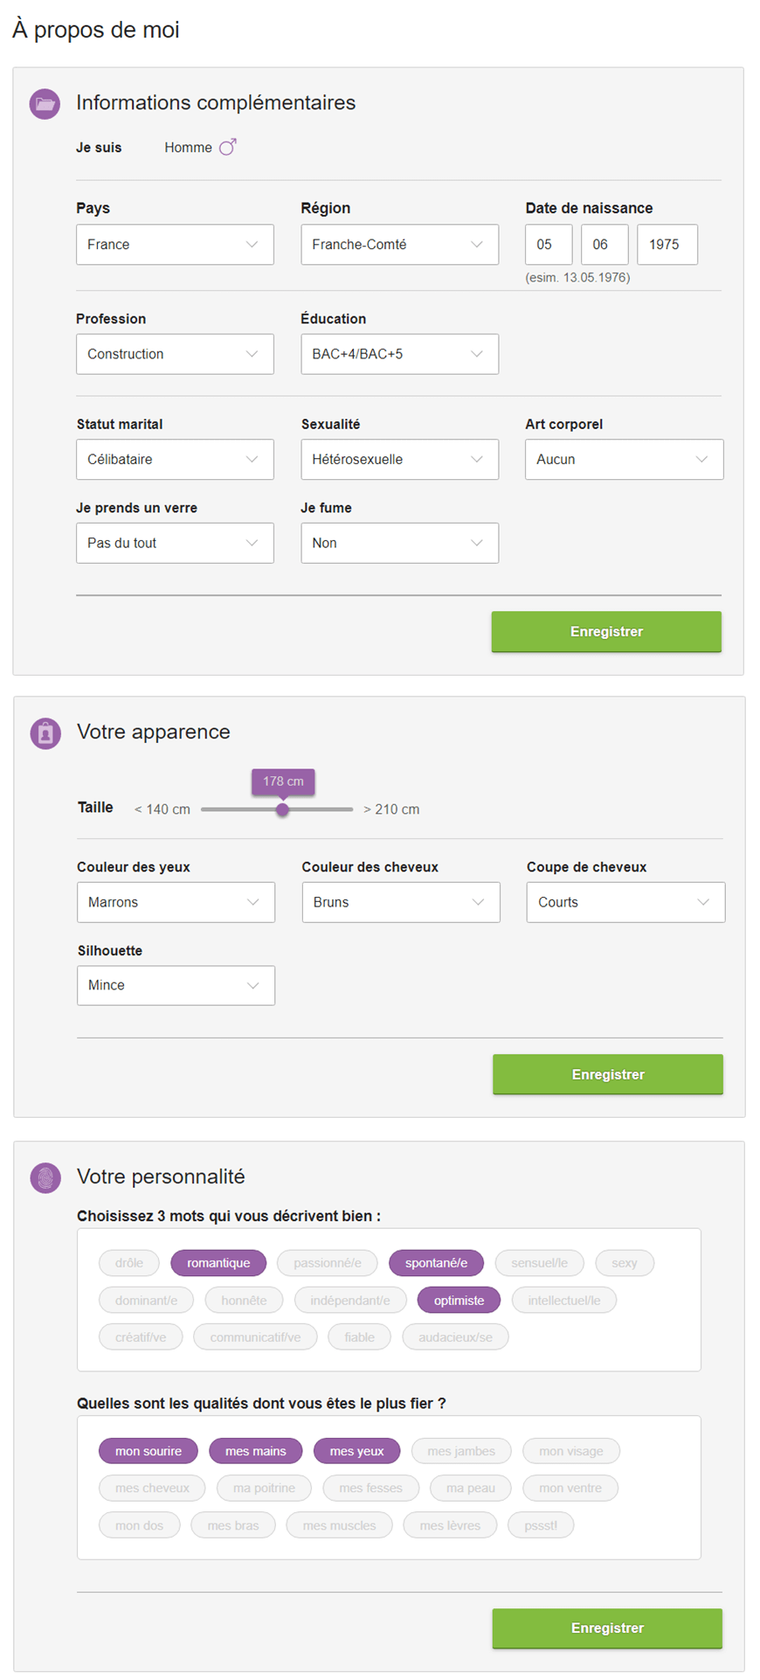This screenshot has height=1680, width=760.
Task: Click the birth day field showing 05
Action: (x=548, y=245)
